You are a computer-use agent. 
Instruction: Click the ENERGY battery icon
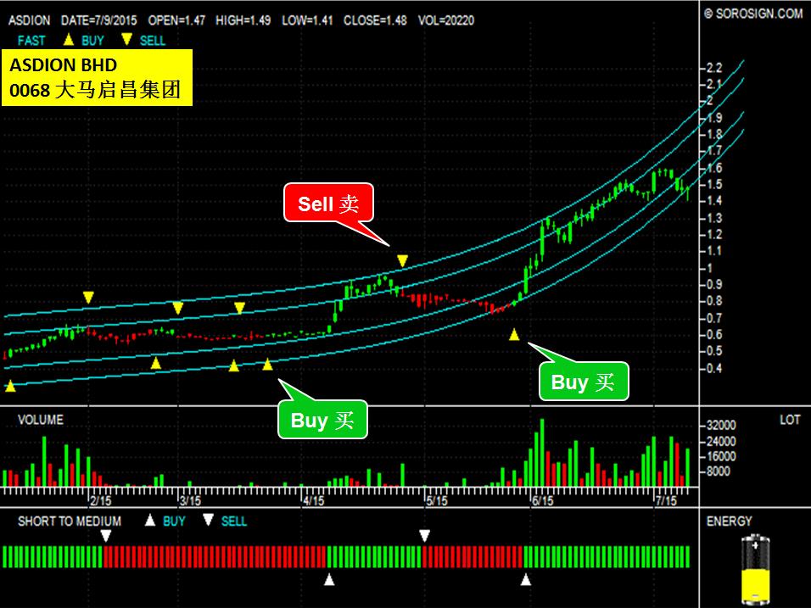(x=755, y=570)
